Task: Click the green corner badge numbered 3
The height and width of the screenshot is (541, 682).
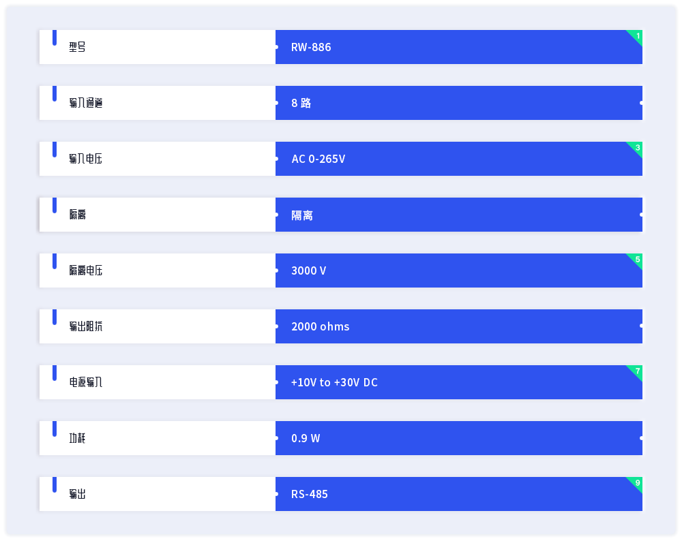Action: [x=636, y=148]
